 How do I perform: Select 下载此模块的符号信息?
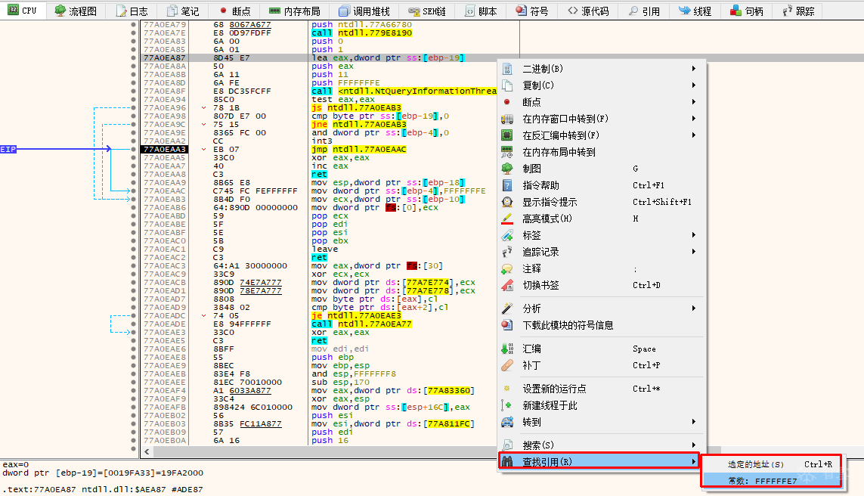[x=602, y=325]
